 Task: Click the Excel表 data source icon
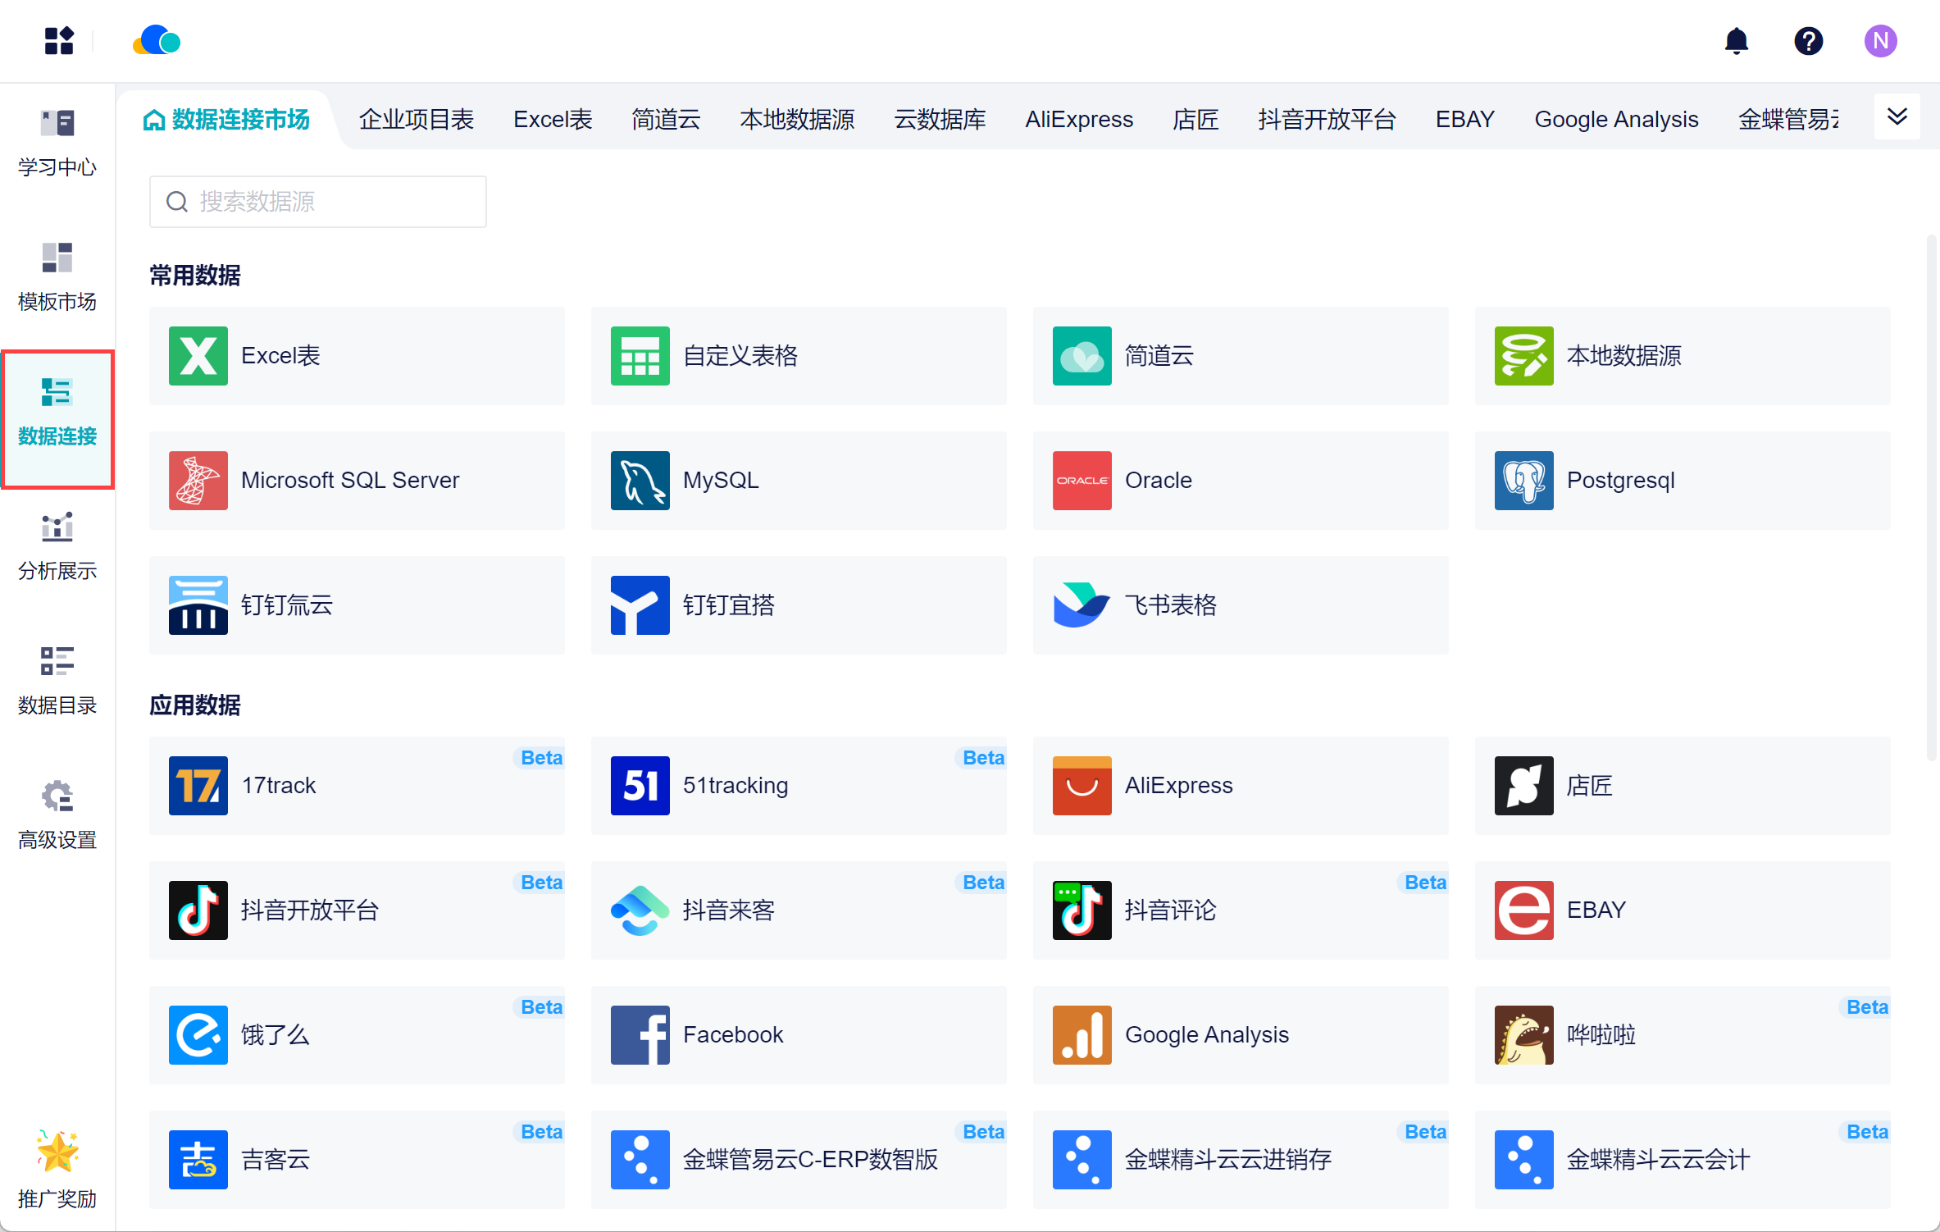coord(198,356)
